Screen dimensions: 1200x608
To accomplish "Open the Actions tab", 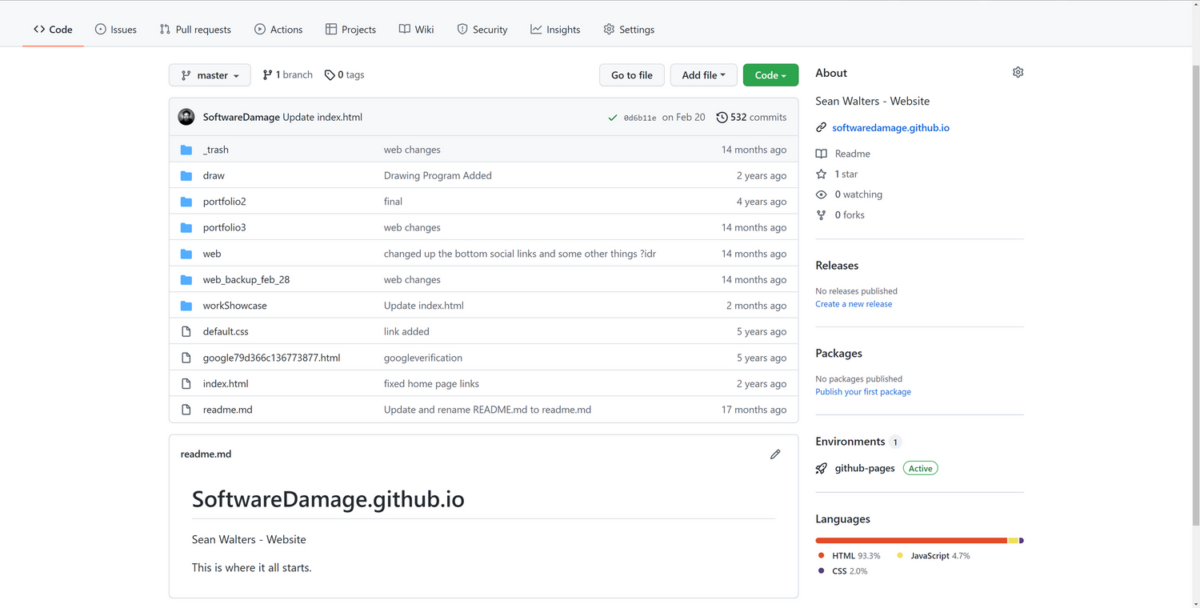I will [x=278, y=30].
